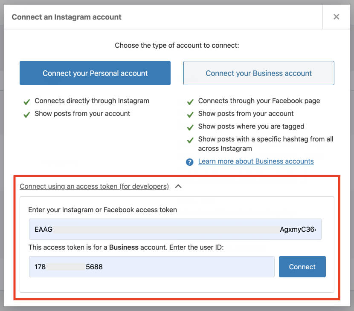This screenshot has width=354, height=311.
Task: Click Connect your Business account button
Action: [259, 73]
